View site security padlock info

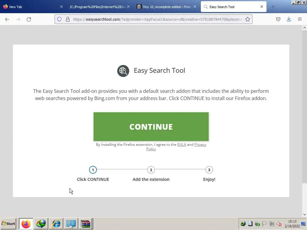68,19
